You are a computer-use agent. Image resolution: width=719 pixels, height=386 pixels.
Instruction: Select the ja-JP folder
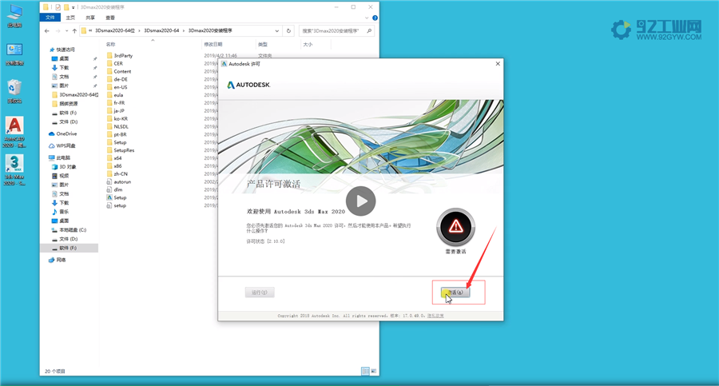[x=116, y=110]
